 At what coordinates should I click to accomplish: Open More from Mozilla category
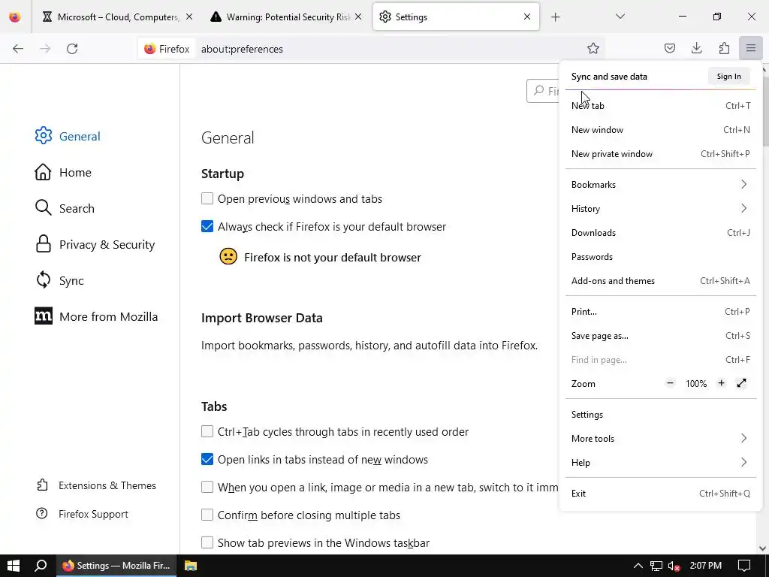[97, 316]
